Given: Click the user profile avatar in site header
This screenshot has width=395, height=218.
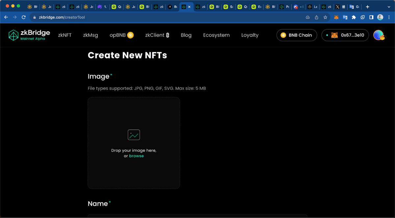Looking at the screenshot, I should [x=379, y=35].
